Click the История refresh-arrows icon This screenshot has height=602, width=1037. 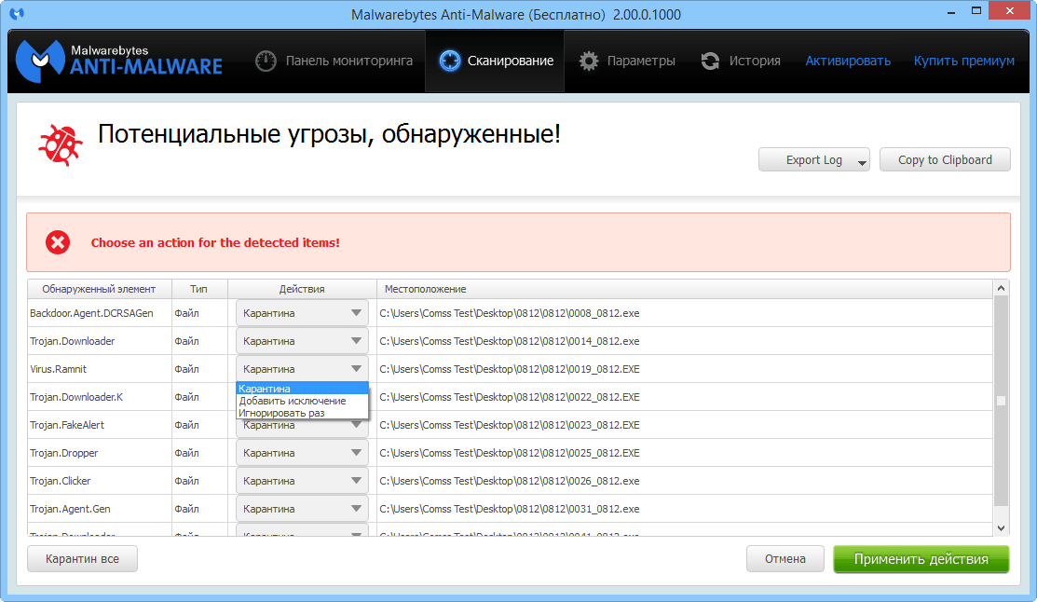[x=709, y=60]
